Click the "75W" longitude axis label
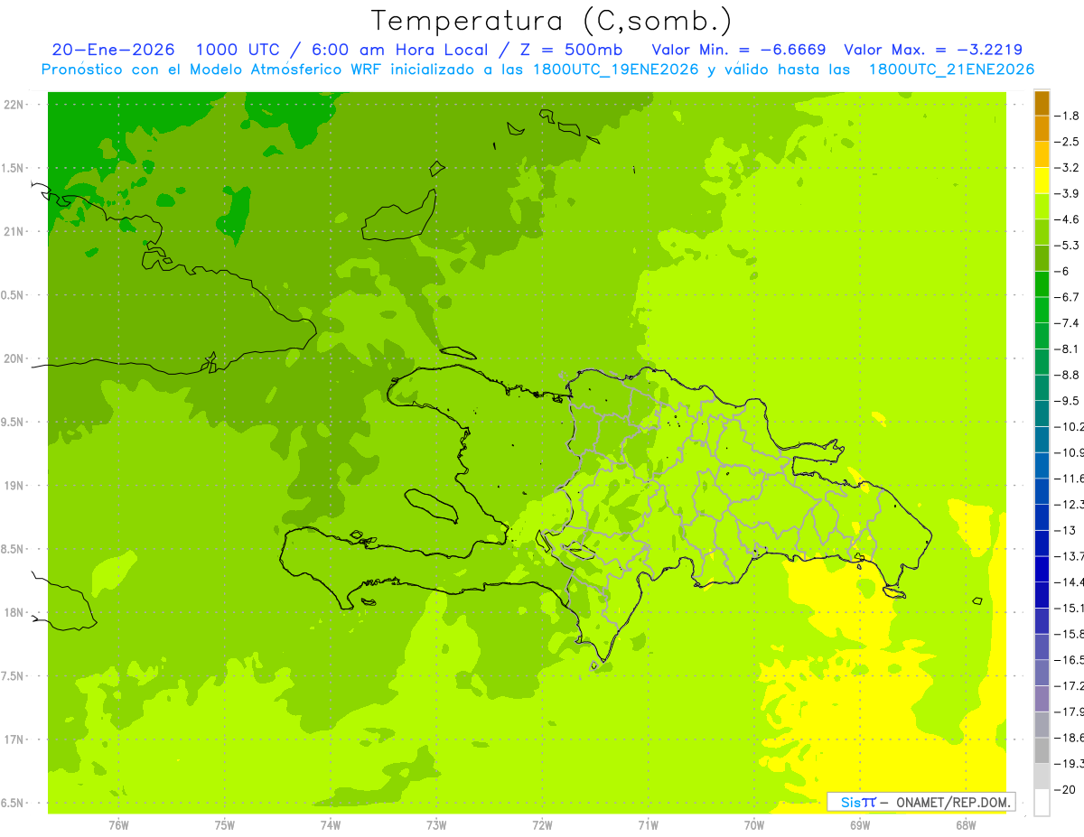 (225, 824)
